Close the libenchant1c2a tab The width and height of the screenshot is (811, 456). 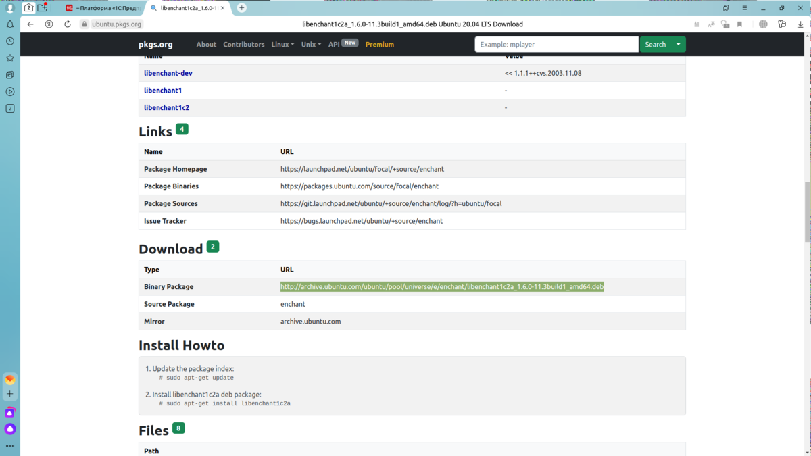222,8
